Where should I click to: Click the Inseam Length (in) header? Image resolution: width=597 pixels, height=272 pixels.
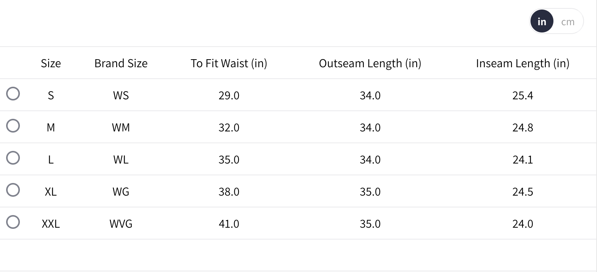tap(522, 63)
